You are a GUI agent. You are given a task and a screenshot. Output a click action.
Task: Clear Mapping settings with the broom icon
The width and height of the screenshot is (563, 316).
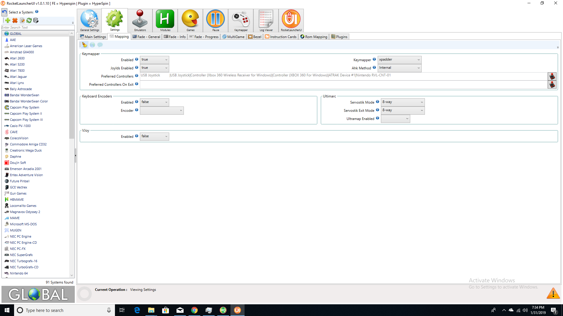[x=84, y=44]
